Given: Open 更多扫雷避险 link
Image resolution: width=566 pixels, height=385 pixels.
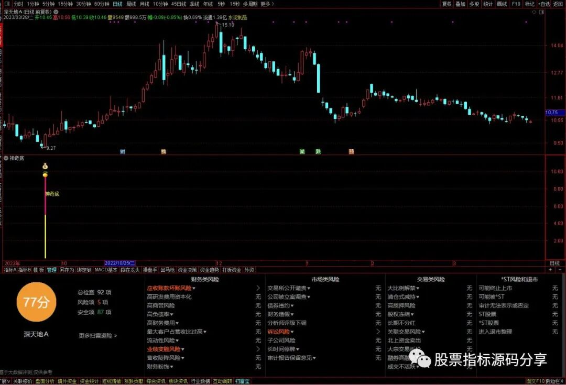Looking at the screenshot, I should pyautogui.click(x=98, y=336).
